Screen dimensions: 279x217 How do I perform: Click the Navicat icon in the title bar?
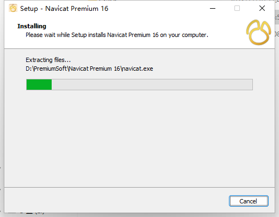[13, 8]
